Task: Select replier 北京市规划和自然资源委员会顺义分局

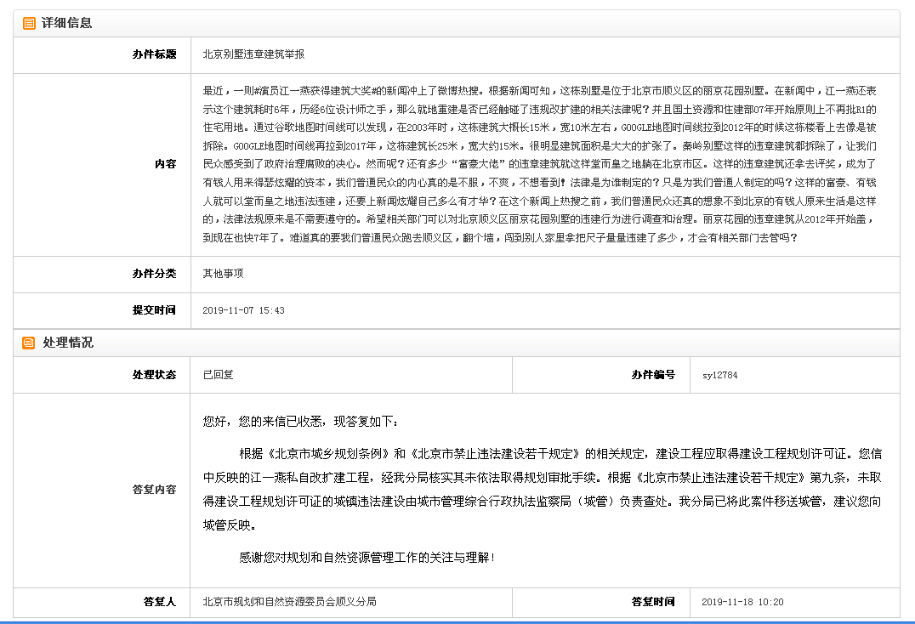Action: coord(289,602)
